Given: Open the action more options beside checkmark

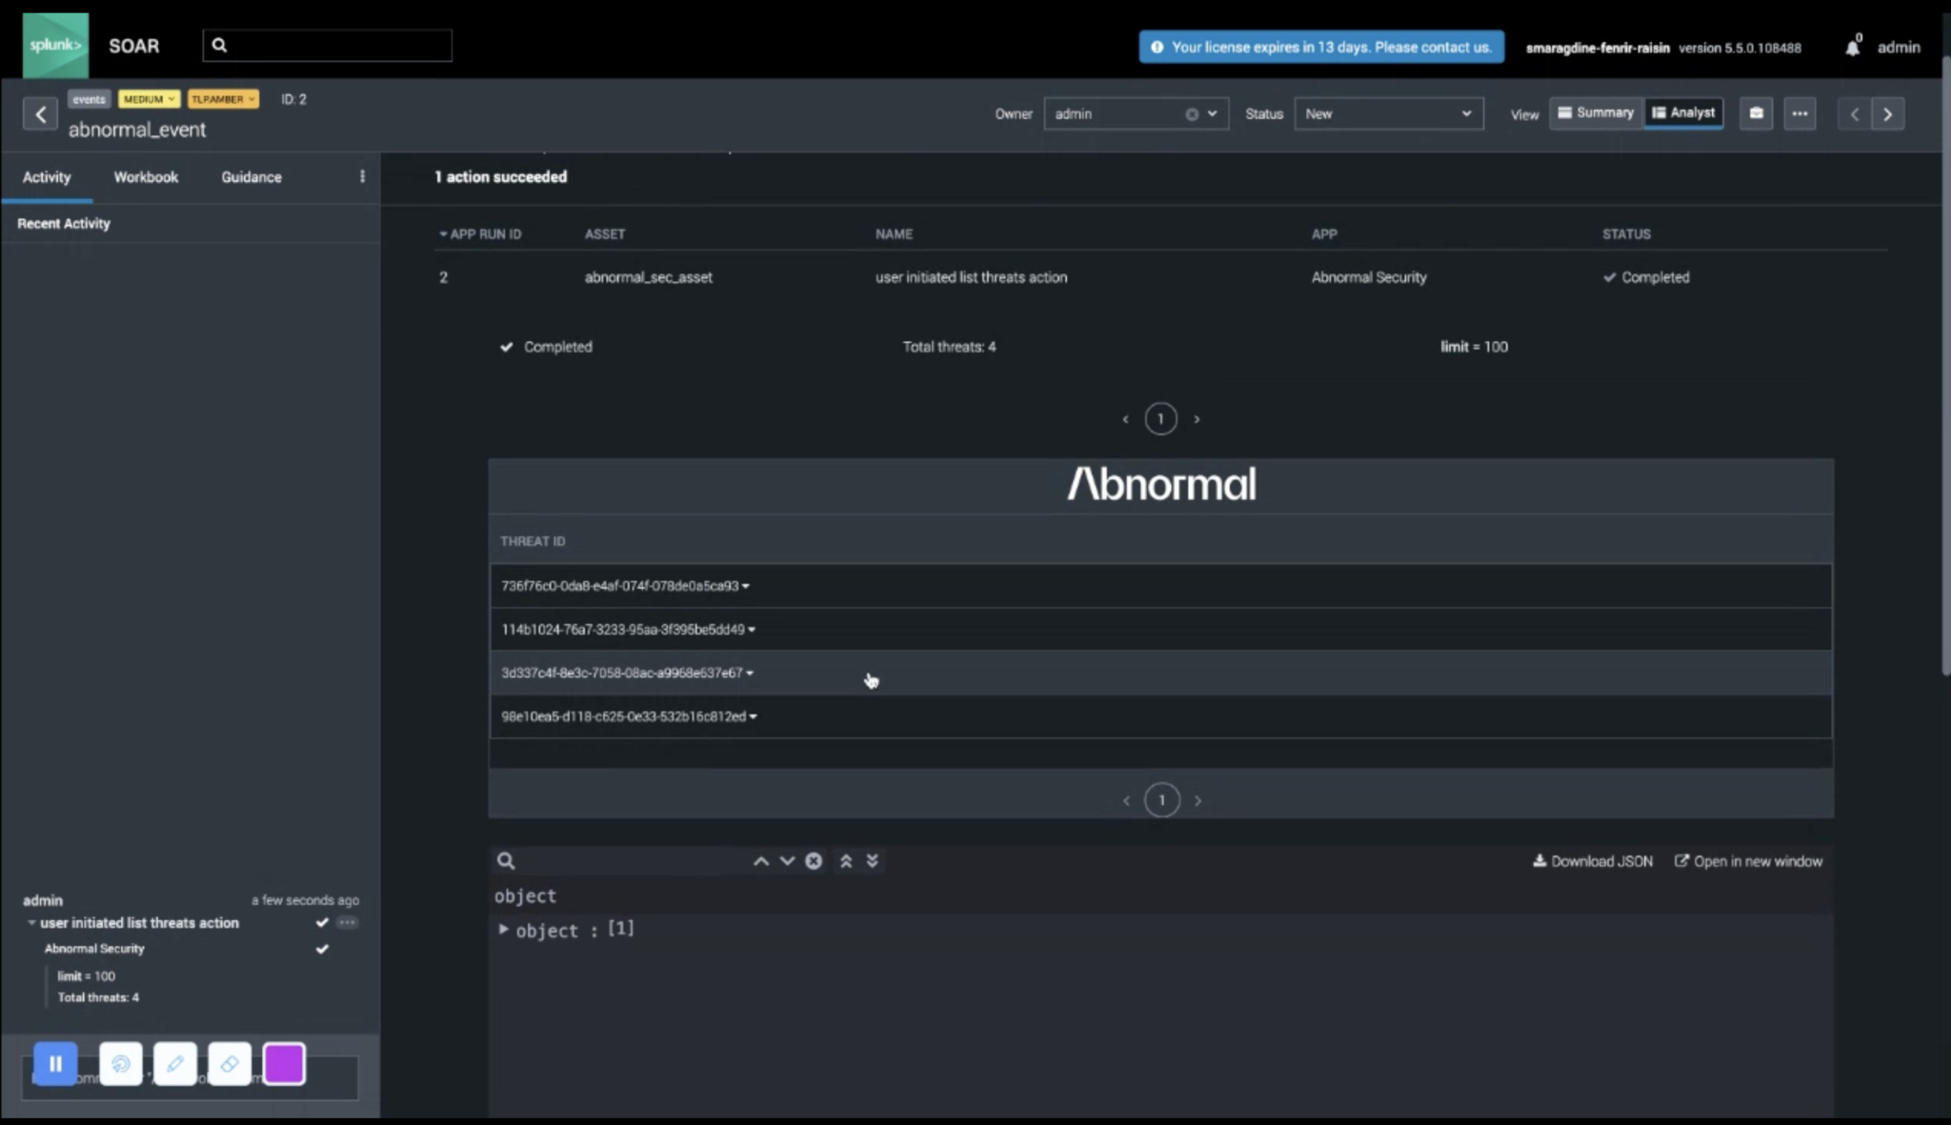Looking at the screenshot, I should pyautogui.click(x=347, y=922).
